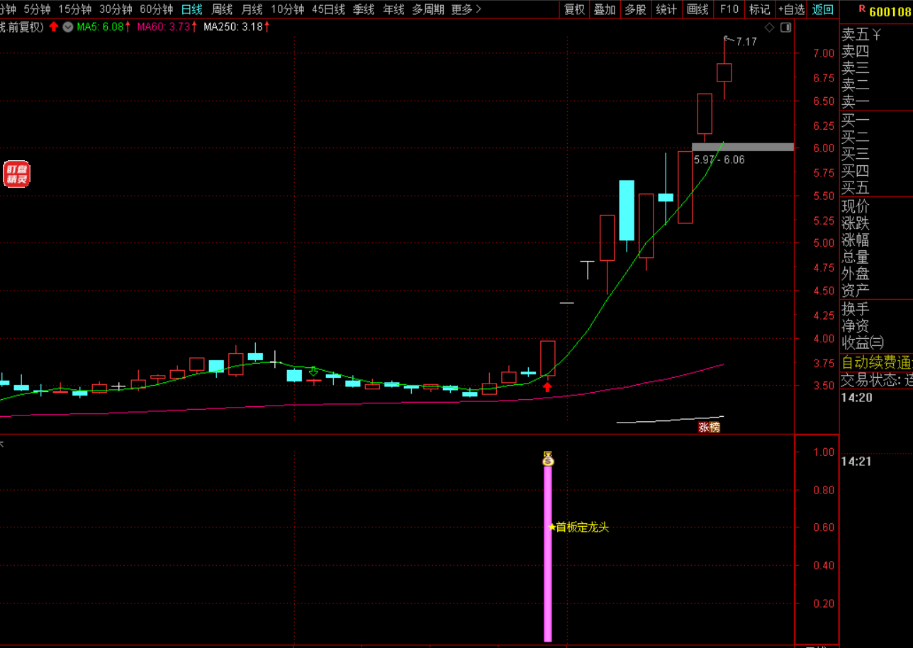Switch to the 周线 weekly period tab
This screenshot has width=913, height=648.
(x=222, y=9)
